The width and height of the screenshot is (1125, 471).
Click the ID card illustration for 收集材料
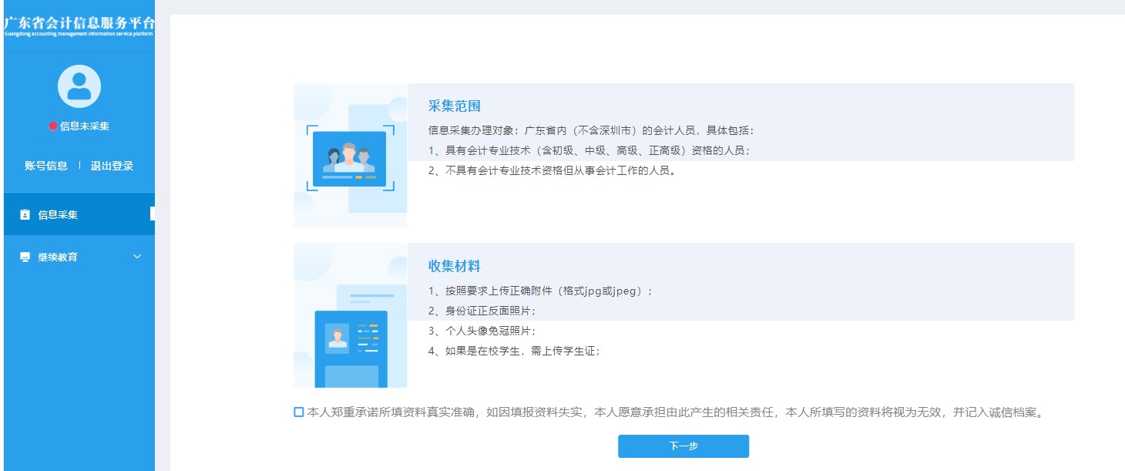(351, 341)
